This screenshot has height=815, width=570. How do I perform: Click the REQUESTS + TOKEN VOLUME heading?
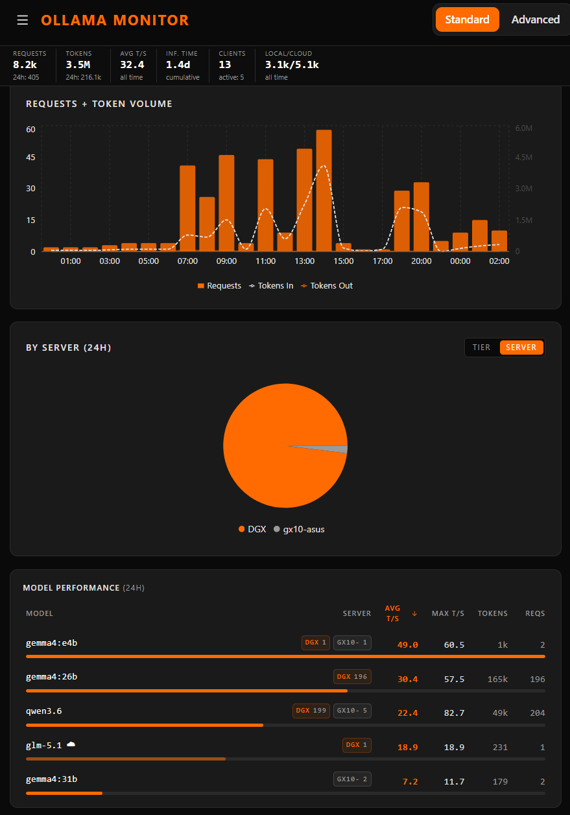click(x=99, y=104)
